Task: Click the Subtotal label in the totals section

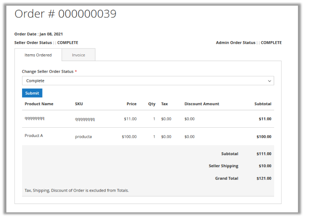Action: click(230, 154)
